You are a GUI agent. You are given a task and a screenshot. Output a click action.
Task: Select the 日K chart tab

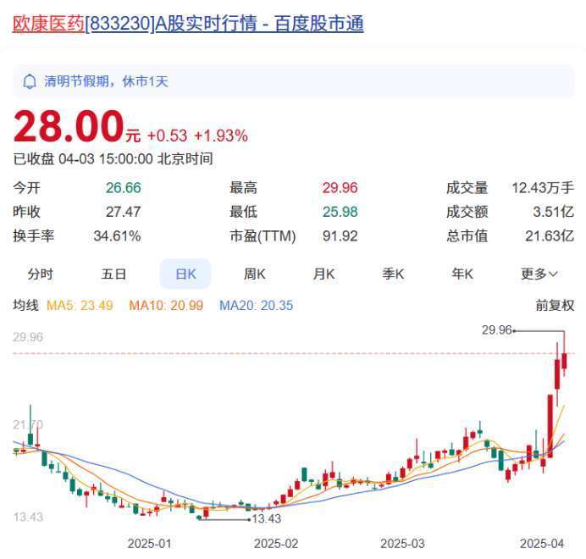click(x=185, y=274)
